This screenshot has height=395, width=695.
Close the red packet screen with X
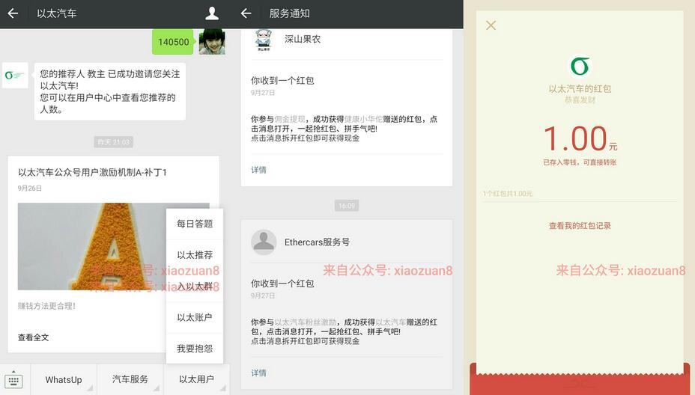click(x=491, y=25)
